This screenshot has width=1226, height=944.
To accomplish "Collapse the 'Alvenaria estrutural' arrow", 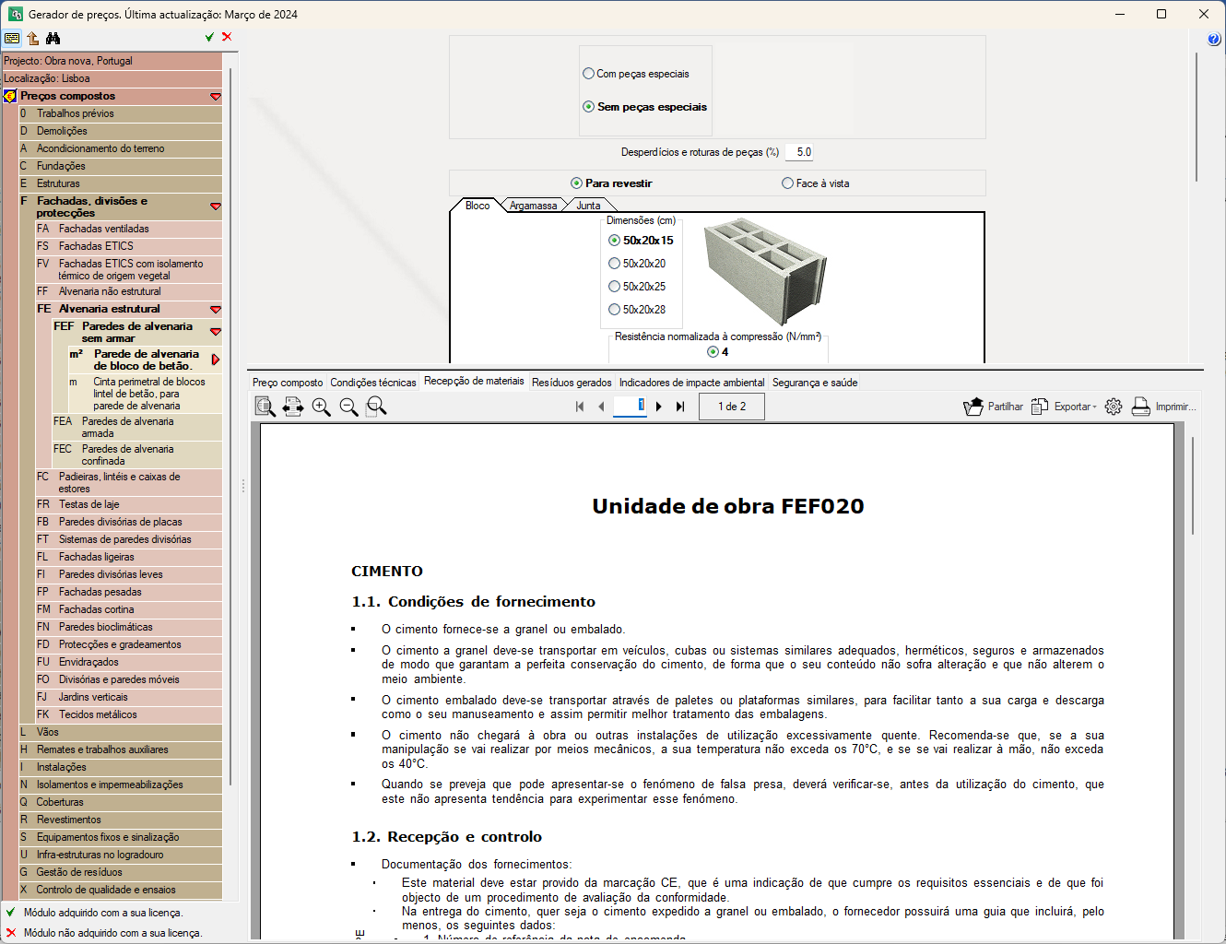I will 216,310.
